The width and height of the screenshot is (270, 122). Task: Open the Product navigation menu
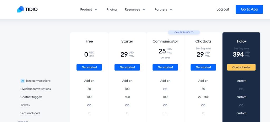(89, 9)
